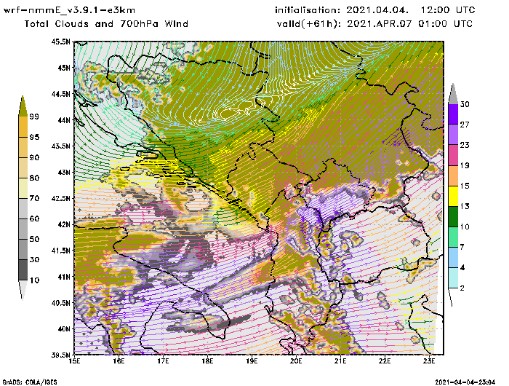The width and height of the screenshot is (509, 386).
Task: Click the yellow wind swatch between 13 and 15
Action: pos(453,196)
